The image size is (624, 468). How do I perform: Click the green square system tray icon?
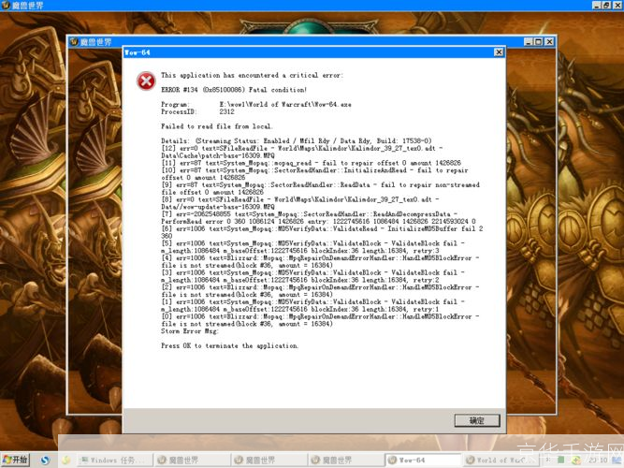tap(561, 460)
